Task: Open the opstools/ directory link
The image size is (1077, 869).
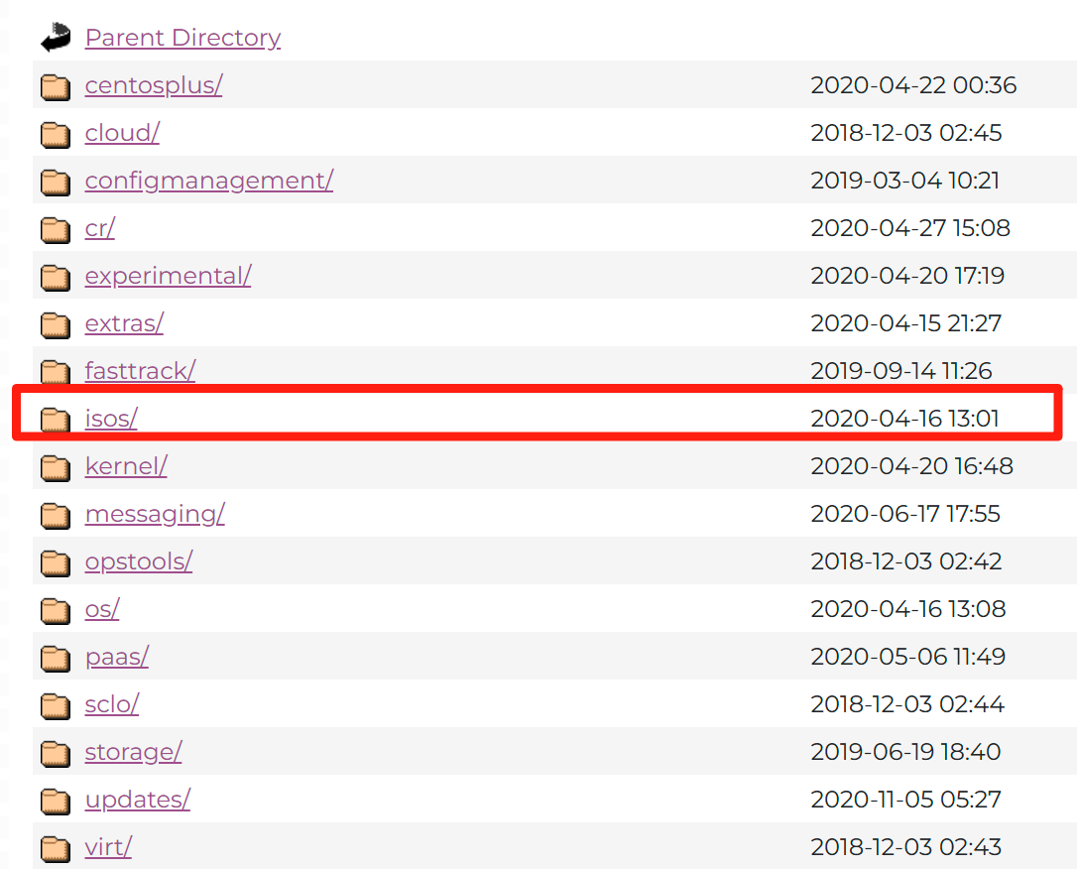Action: click(139, 561)
